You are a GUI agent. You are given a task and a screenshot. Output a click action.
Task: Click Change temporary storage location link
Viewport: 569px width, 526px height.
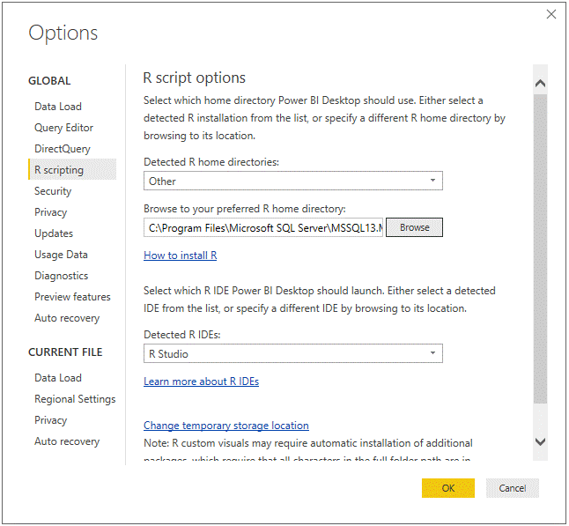tap(225, 426)
